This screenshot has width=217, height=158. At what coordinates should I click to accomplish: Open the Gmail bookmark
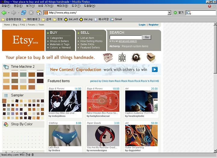coord(116,19)
